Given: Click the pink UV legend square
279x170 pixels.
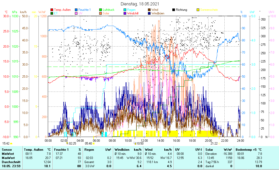Looking at the screenshot, I should coord(76,13).
